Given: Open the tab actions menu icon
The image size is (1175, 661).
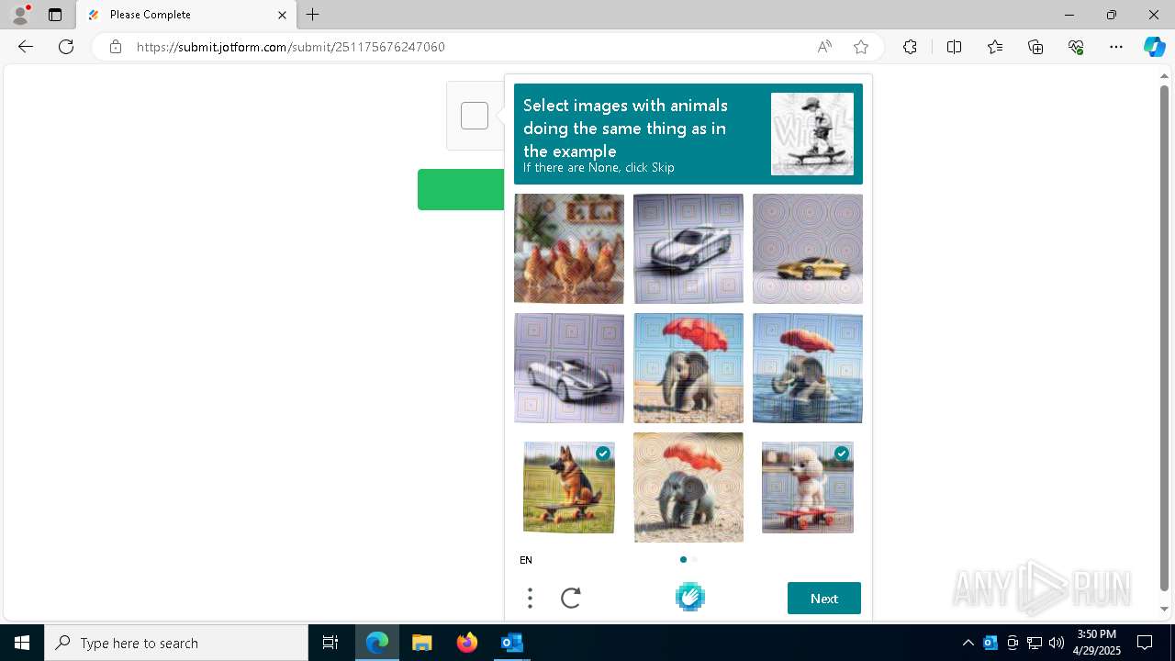Looking at the screenshot, I should (x=55, y=15).
